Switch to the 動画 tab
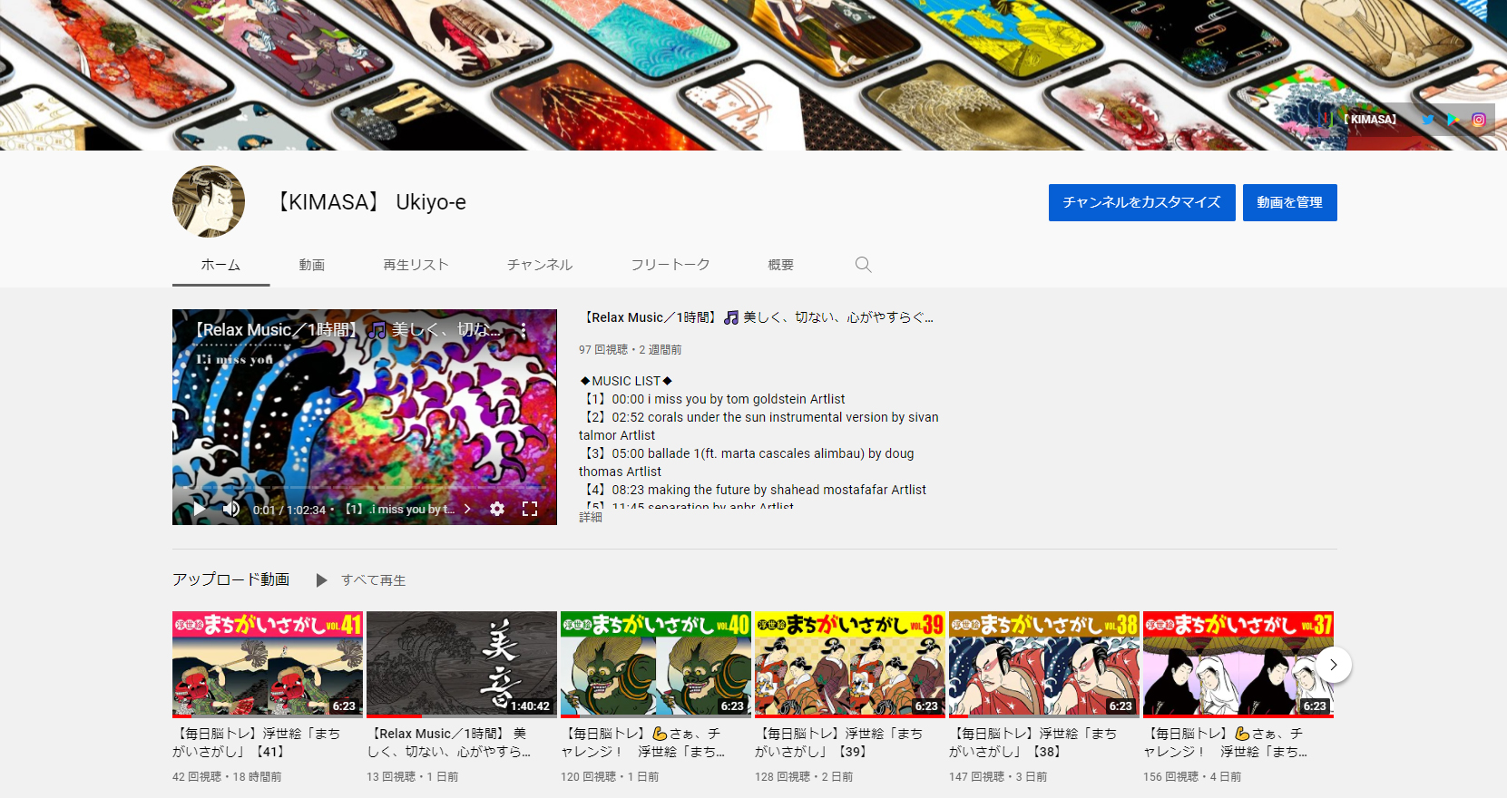Screen dimensions: 1507x798 click(x=312, y=265)
